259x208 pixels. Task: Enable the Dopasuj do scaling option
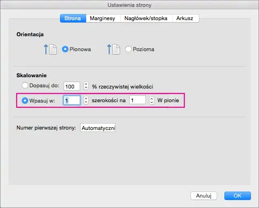tap(25, 86)
